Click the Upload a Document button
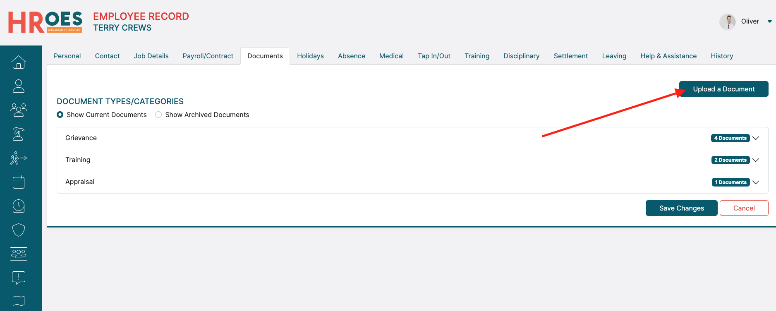 point(723,89)
